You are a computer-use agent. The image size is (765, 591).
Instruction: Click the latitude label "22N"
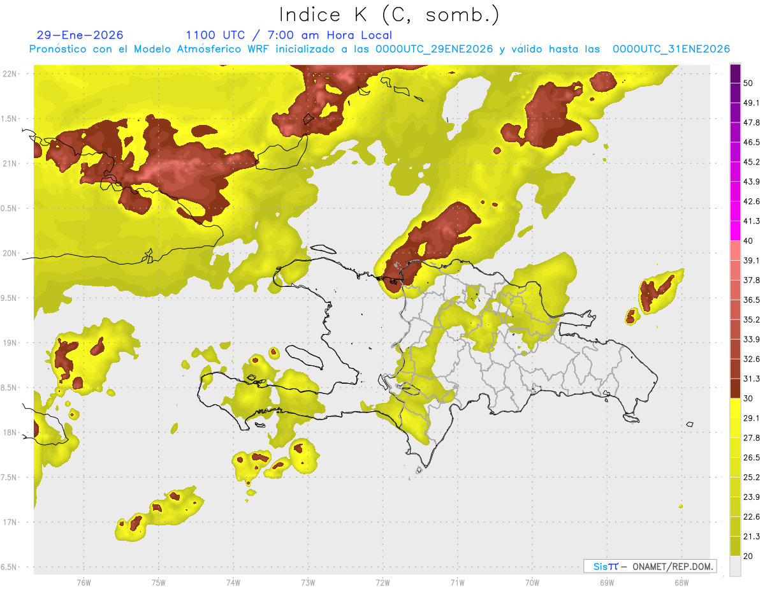pyautogui.click(x=11, y=74)
